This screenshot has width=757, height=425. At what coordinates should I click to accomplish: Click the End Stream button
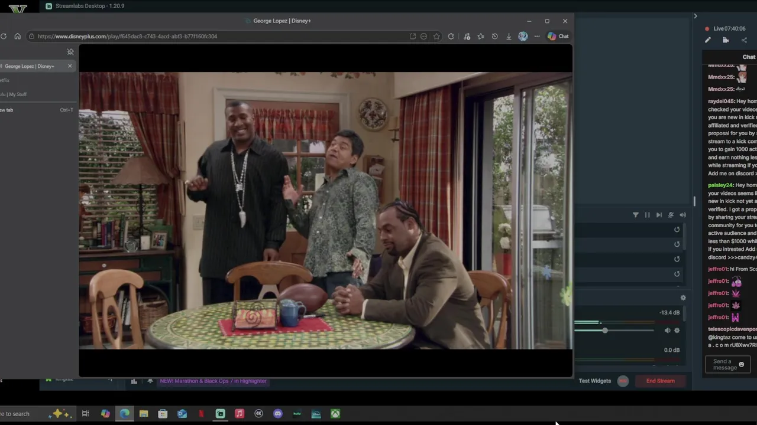point(661,381)
